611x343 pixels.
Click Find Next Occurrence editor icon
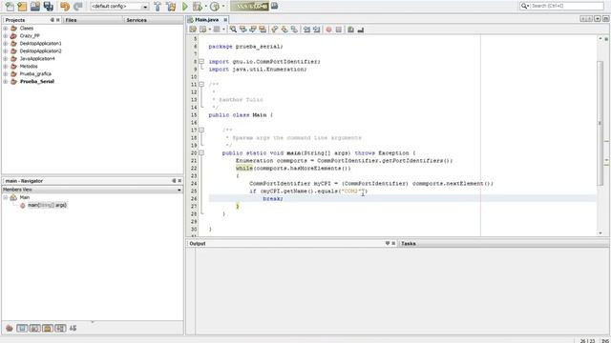253,30
